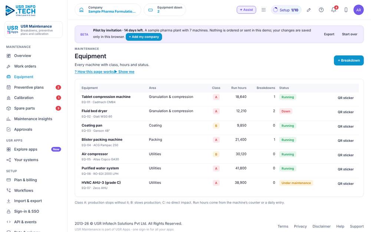
Task: Open the Privacy footer link
Action: pyautogui.click(x=300, y=226)
